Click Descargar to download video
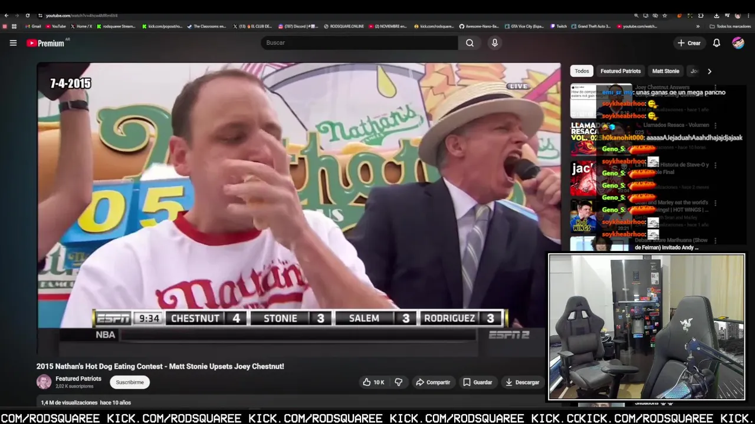Viewport: 755px width, 424px height. (x=522, y=382)
